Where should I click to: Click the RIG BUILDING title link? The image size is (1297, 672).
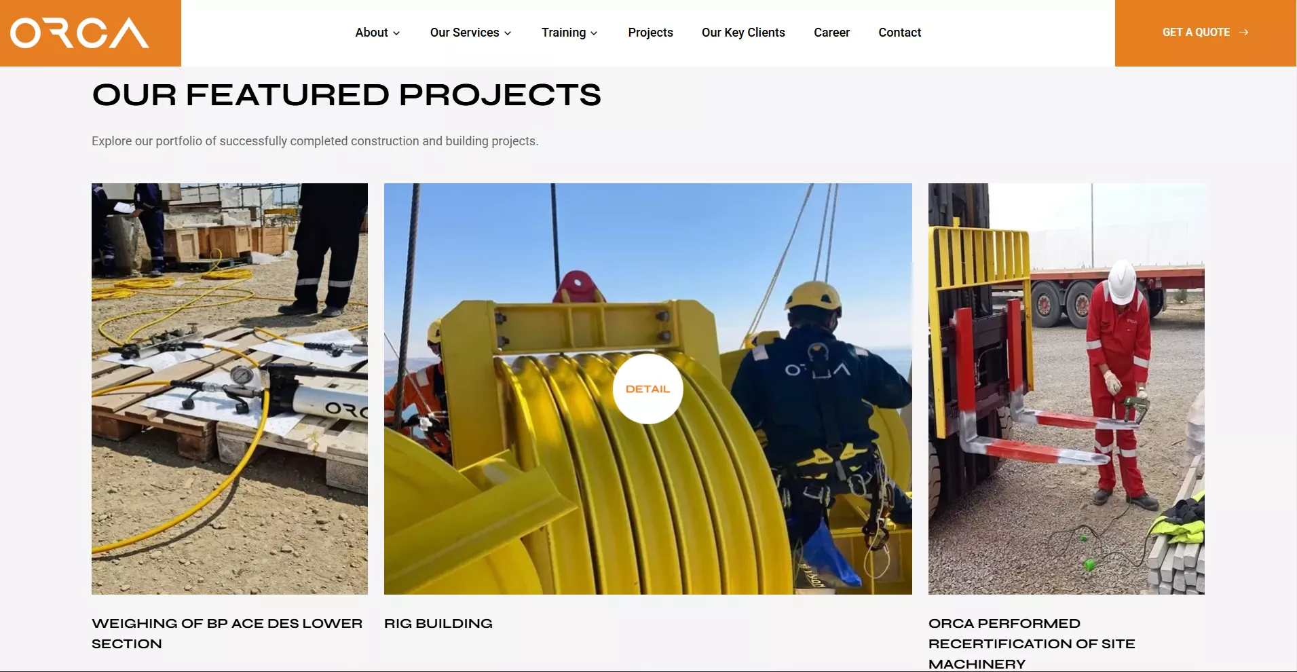tap(438, 623)
